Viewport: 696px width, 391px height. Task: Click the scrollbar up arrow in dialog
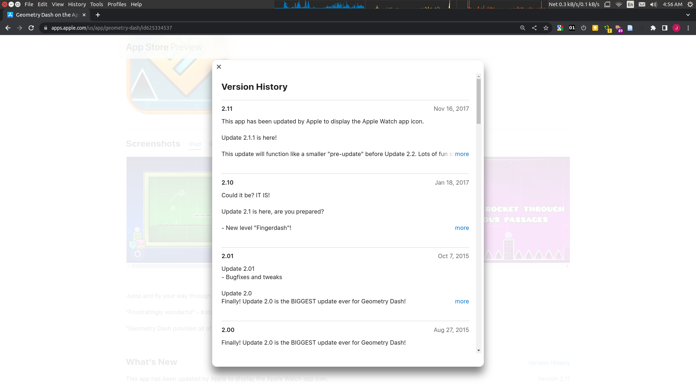coord(478,76)
